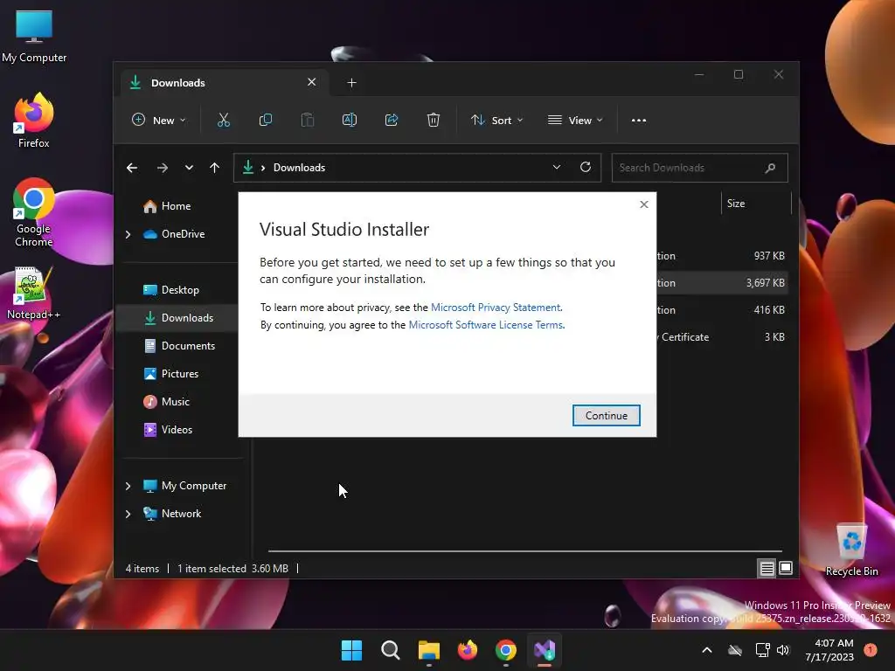The height and width of the screenshot is (671, 895).
Task: Close the Visual Studio Installer dialog
Action: 644,204
